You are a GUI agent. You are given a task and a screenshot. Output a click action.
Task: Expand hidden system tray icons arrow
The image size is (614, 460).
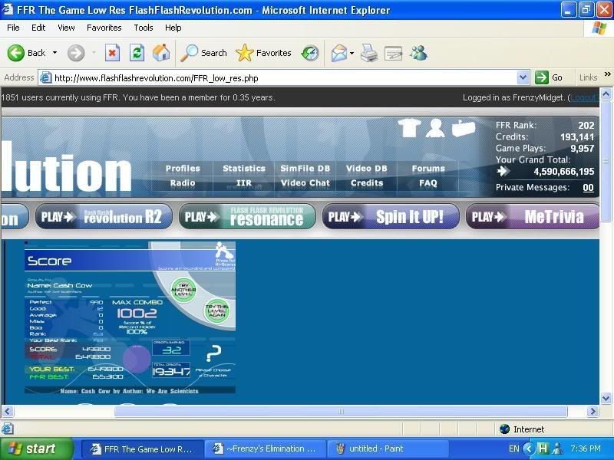coord(529,449)
